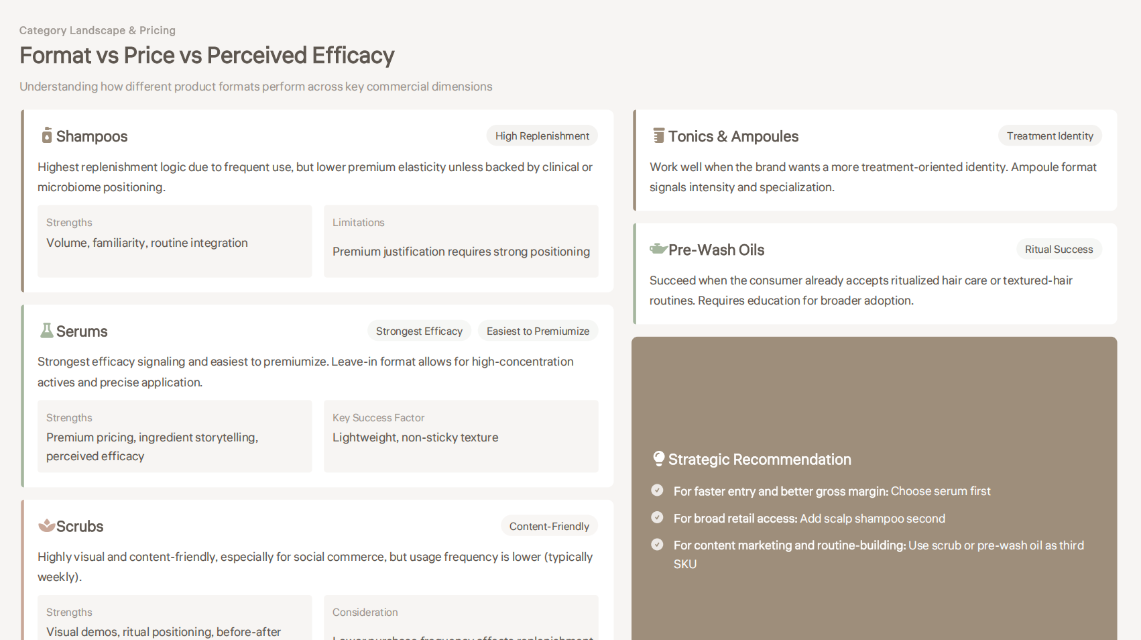The height and width of the screenshot is (640, 1141).
Task: Click the Category Landscape & Pricing label
Action: click(x=97, y=30)
